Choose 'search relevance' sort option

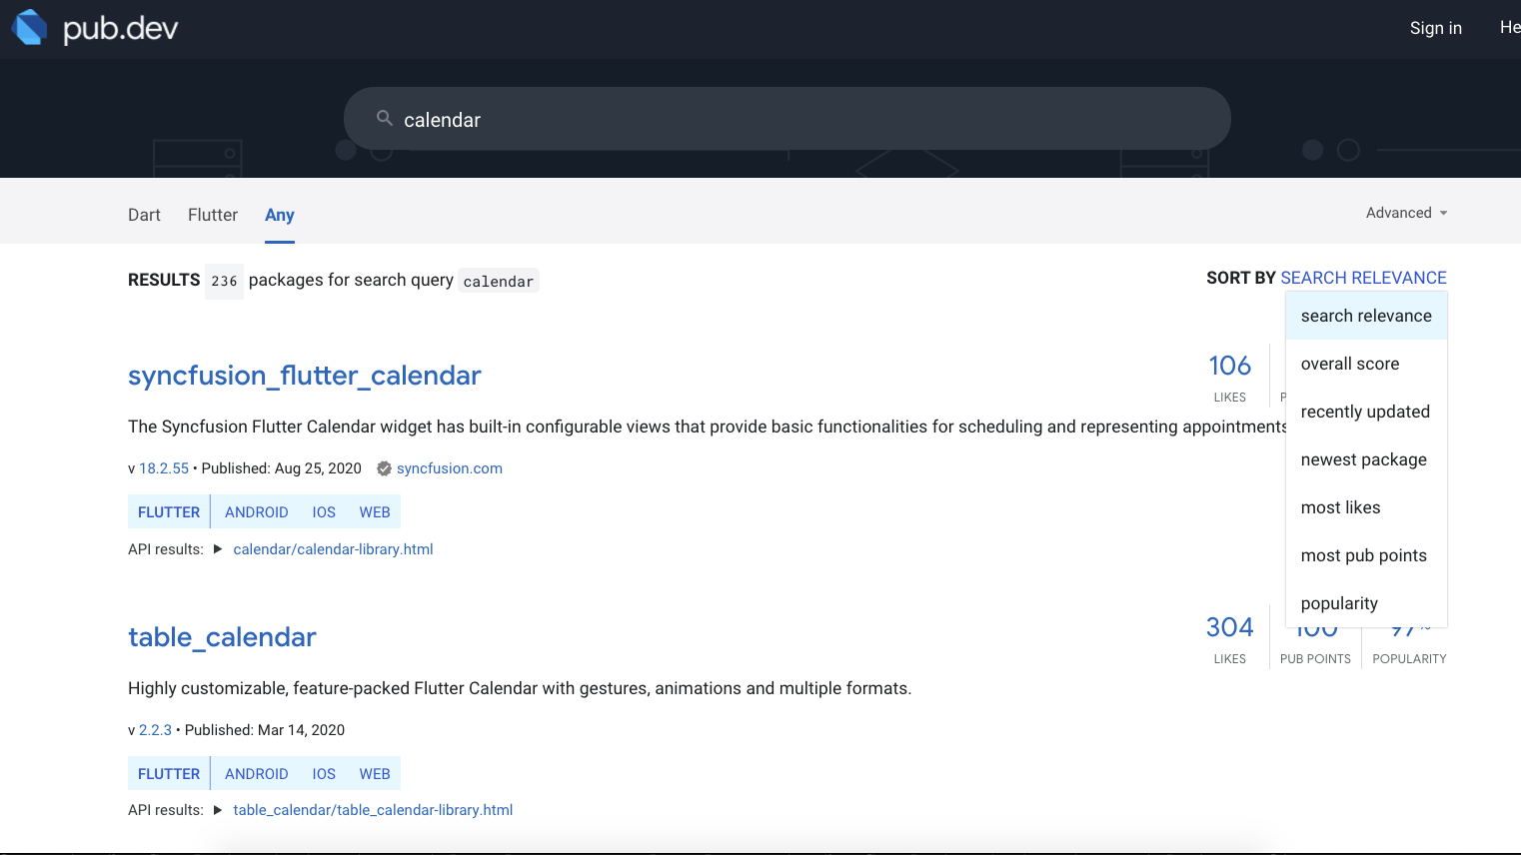coord(1366,316)
